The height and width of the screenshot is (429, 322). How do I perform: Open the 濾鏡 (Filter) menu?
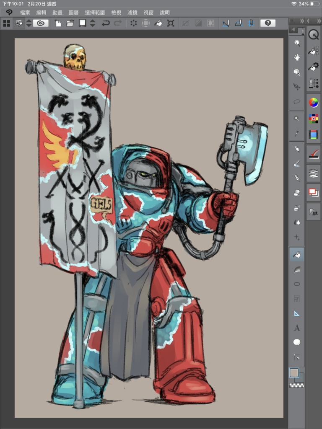tap(132, 12)
